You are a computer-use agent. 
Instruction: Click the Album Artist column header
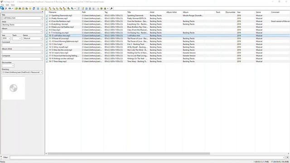(171, 12)
